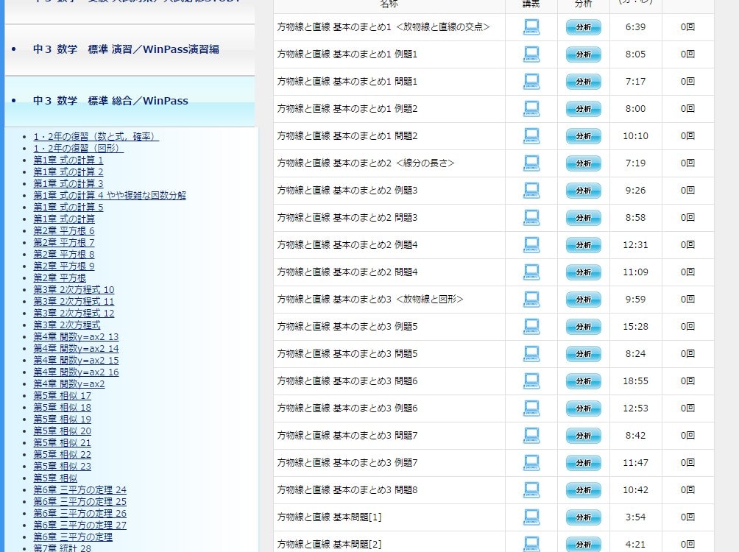Open 第5章 相似 22 link

tap(63, 455)
